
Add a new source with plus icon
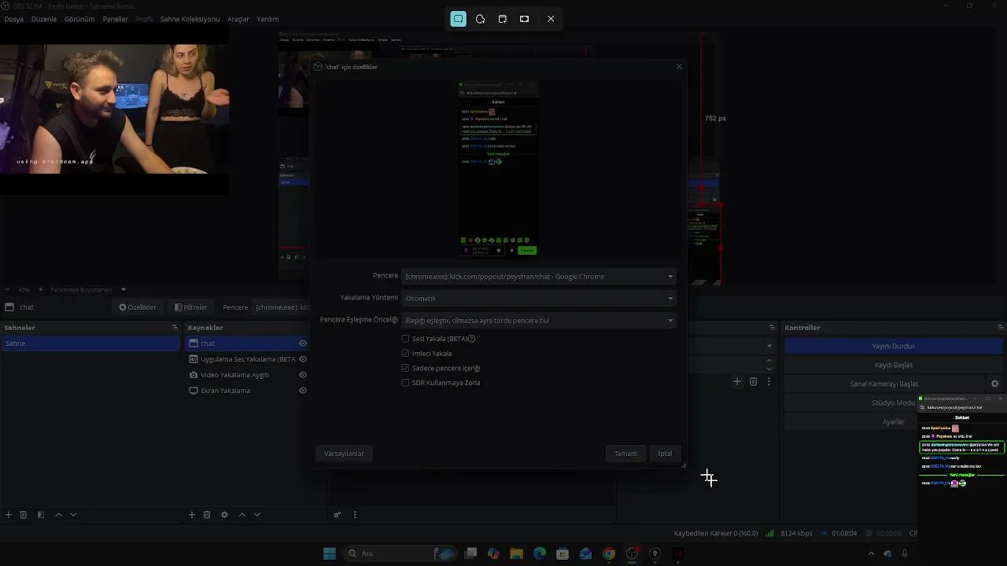pos(191,515)
